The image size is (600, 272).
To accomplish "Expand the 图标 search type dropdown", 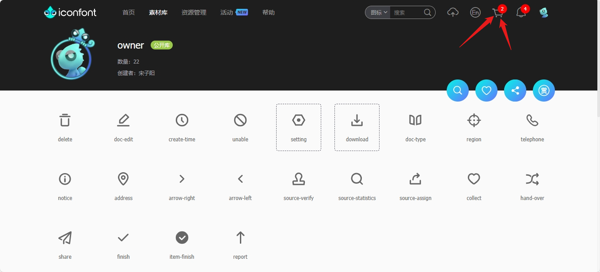I will click(x=379, y=12).
